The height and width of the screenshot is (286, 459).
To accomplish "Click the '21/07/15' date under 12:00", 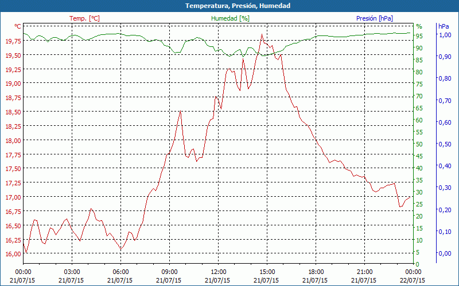I will tap(217, 281).
